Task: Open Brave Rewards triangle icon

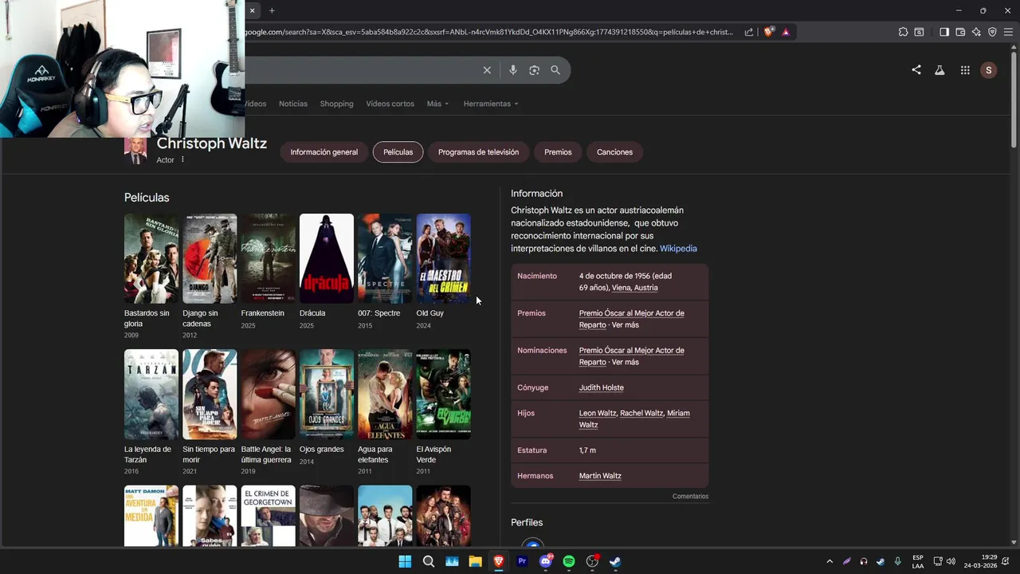Action: tap(786, 32)
